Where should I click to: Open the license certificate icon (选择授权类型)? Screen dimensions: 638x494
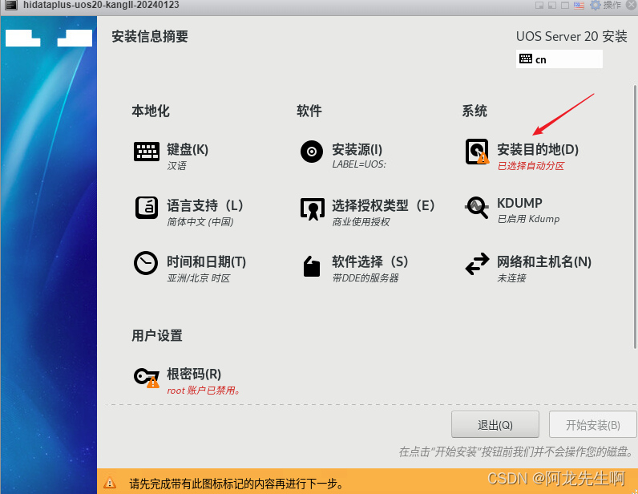pyautogui.click(x=313, y=209)
